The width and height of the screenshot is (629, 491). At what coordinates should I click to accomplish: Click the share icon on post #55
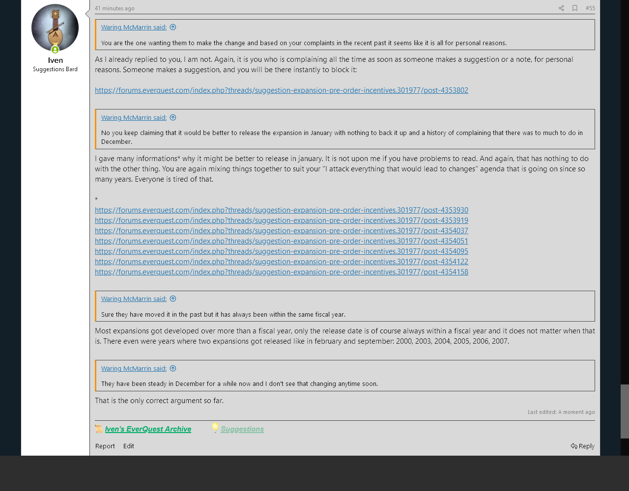point(561,8)
